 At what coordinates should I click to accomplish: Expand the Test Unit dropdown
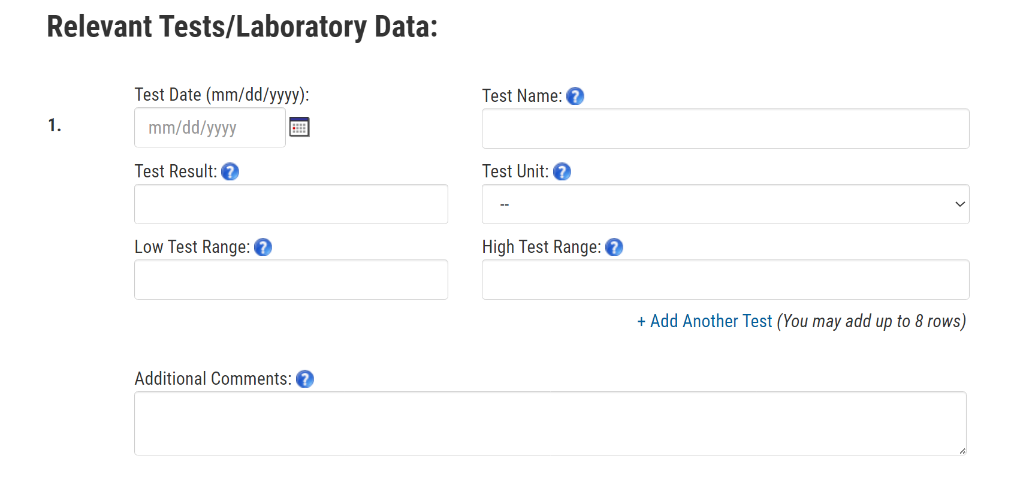[725, 204]
